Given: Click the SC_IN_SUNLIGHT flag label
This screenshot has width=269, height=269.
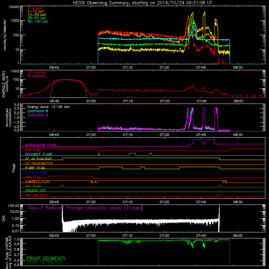Looking at the screenshot, I should coord(39,159).
